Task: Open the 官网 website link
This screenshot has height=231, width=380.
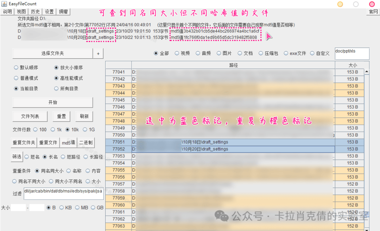Action: [x=374, y=11]
